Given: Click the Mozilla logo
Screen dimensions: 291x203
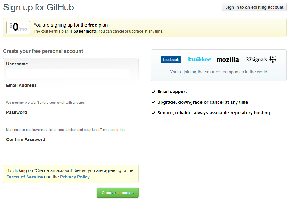Looking at the screenshot, I should [x=227, y=59].
